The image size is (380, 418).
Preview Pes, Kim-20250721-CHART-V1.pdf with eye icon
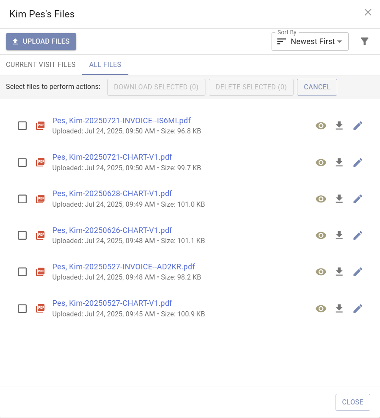[321, 162]
